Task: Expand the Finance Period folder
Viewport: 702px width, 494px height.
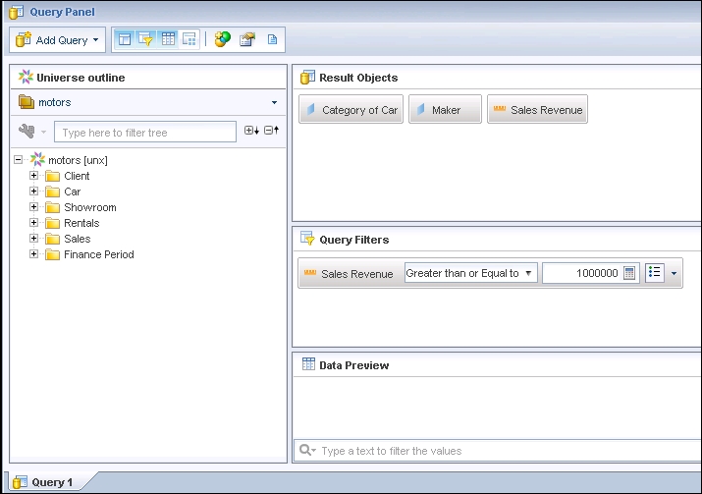Action: pos(33,253)
